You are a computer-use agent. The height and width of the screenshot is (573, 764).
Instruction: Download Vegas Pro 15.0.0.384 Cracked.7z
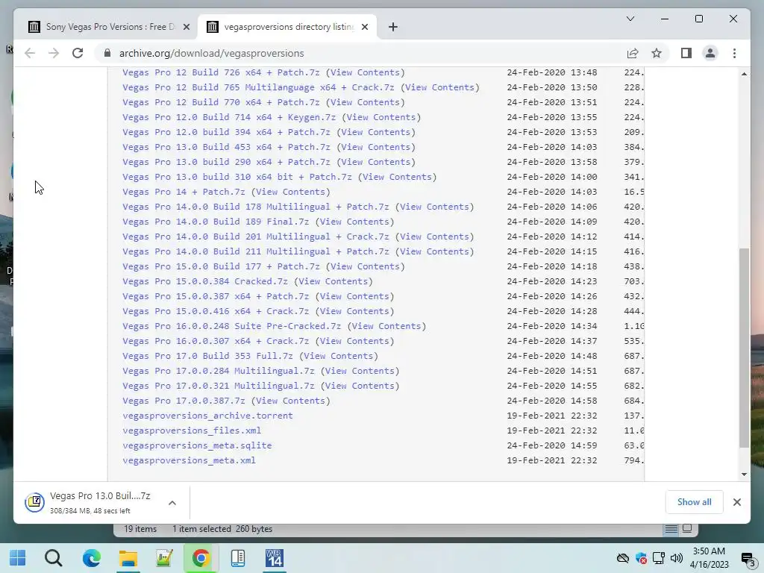point(205,281)
